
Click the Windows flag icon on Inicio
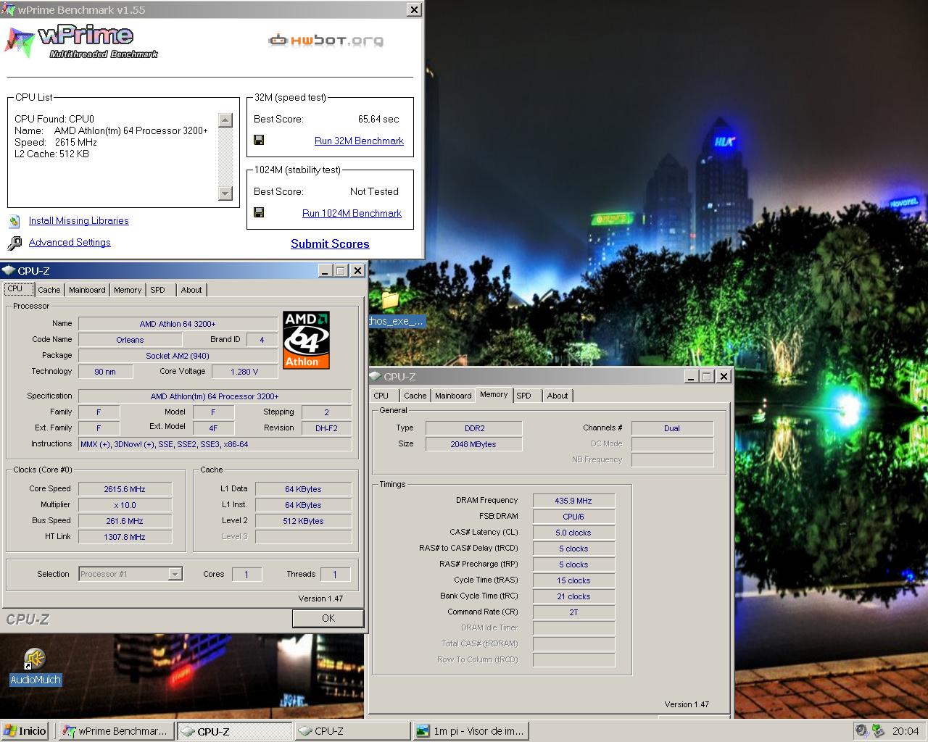[x=10, y=730]
